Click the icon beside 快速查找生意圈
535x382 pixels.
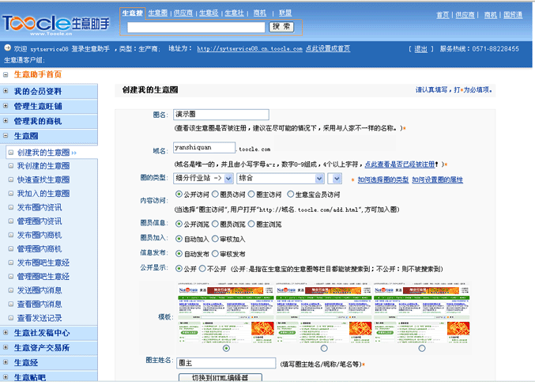[11, 180]
